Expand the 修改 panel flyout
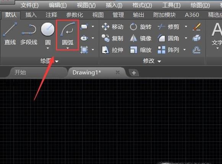 click(x=159, y=61)
